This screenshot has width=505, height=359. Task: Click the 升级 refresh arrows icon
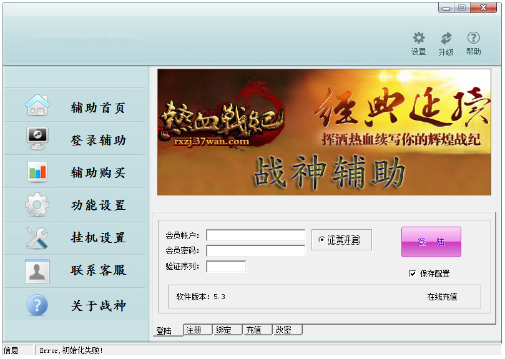(446, 38)
